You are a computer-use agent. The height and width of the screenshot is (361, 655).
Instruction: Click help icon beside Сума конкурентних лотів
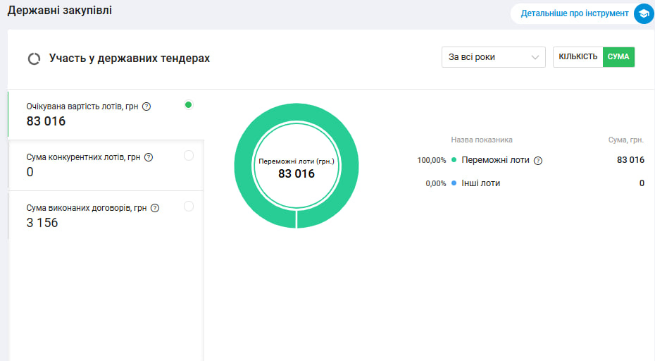click(x=149, y=157)
